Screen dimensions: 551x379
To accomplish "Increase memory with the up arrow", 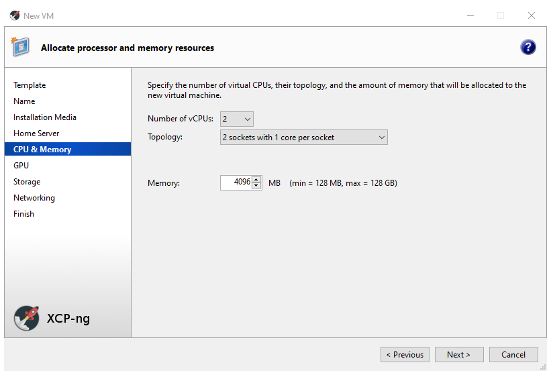I will [256, 179].
